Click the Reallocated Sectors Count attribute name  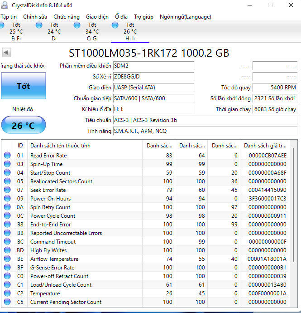click(x=62, y=181)
